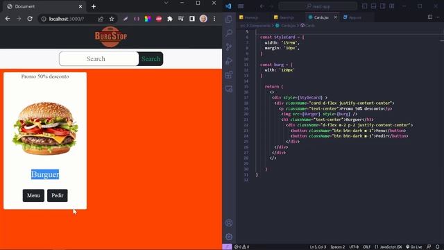Reload the localhost page
The width and height of the screenshot is (444, 250).
coord(30,19)
